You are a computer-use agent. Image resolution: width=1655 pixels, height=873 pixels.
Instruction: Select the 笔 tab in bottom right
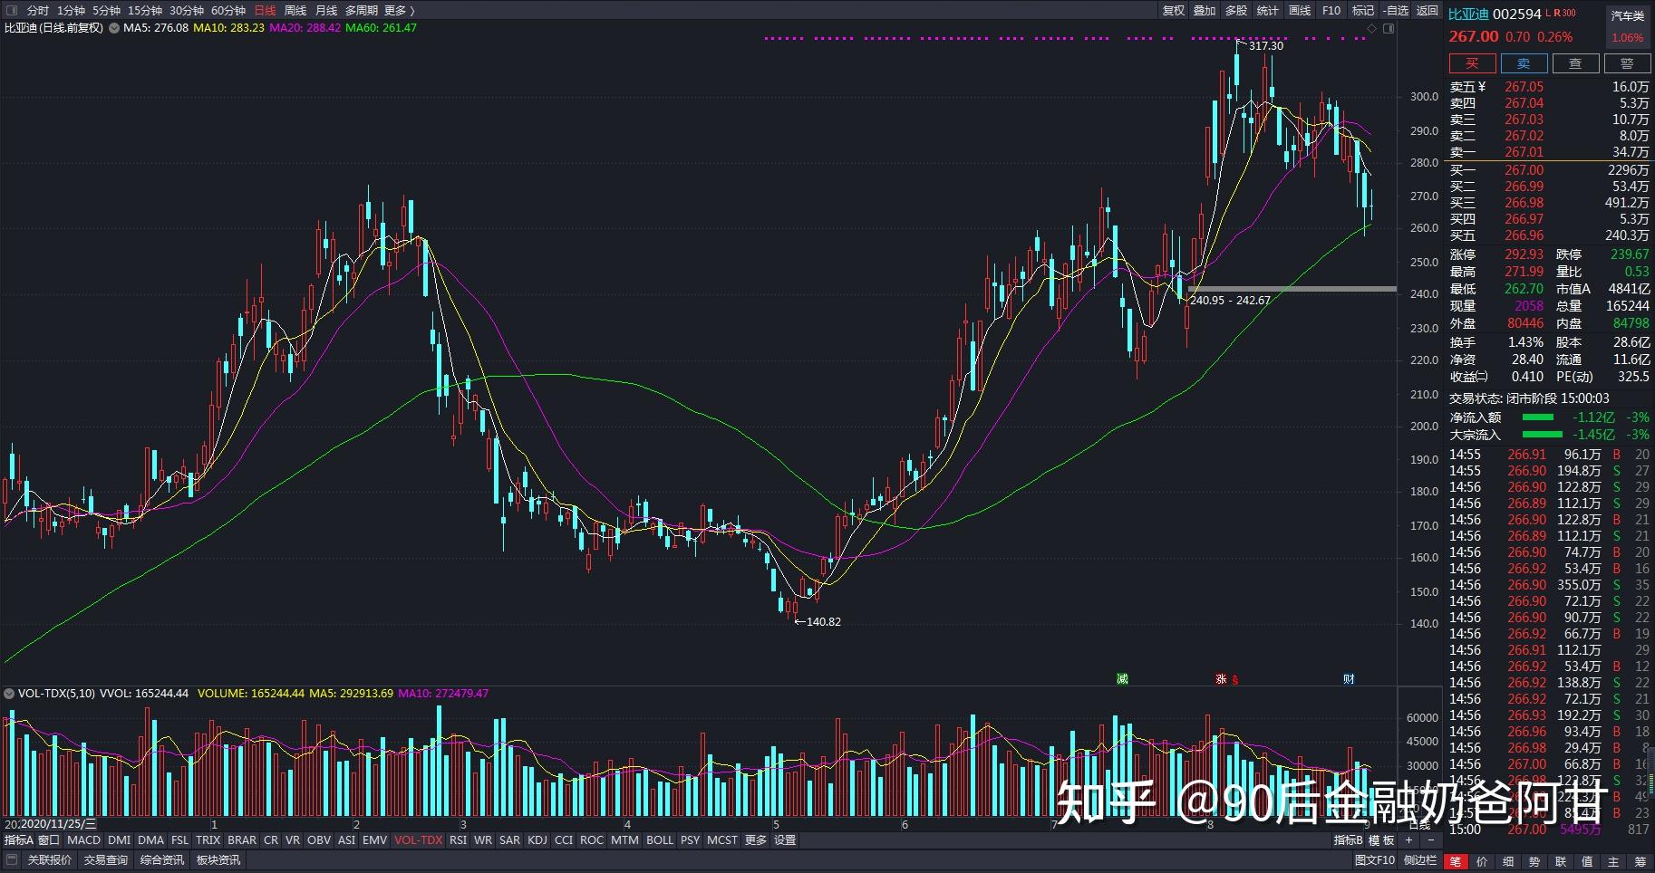click(x=1456, y=861)
